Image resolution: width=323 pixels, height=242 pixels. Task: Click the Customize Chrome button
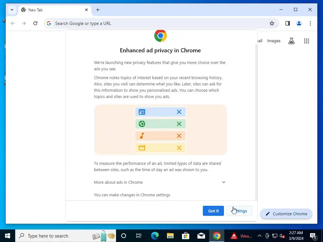tap(286, 214)
